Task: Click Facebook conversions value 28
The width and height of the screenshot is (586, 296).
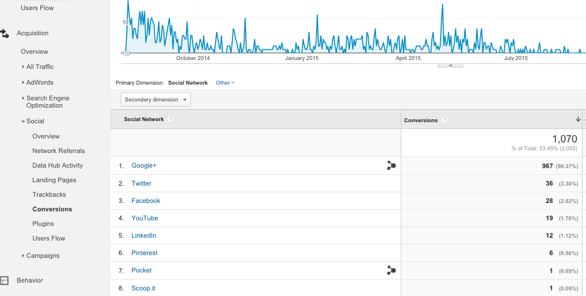Action: tap(550, 201)
